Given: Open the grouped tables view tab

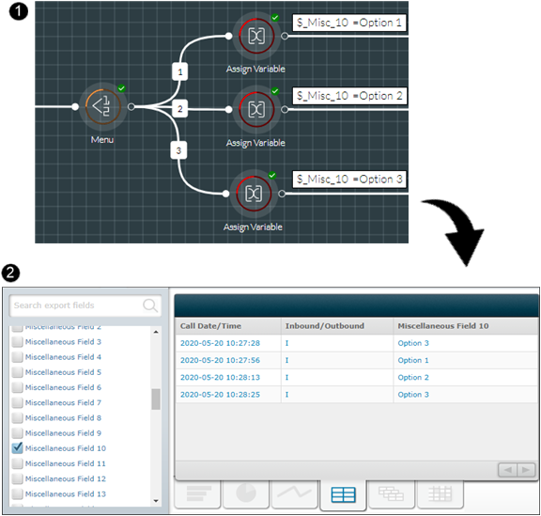Looking at the screenshot, I should pyautogui.click(x=392, y=493).
